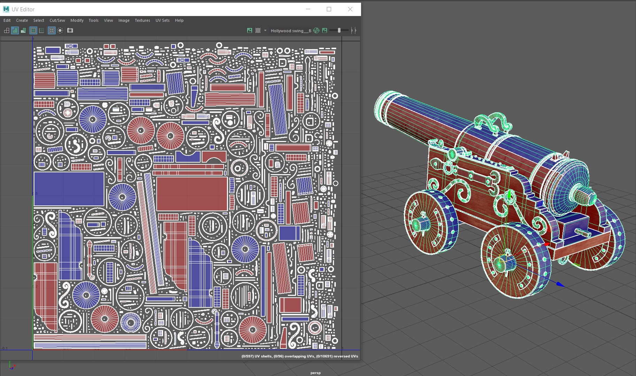This screenshot has width=636, height=376.
Task: Toggle the UV grid display icon
Action: (x=52, y=31)
